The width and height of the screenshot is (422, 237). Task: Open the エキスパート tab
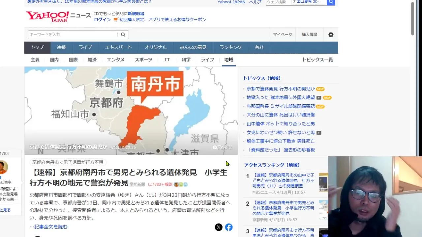118,47
